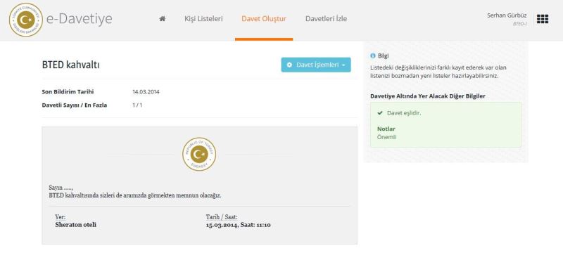563x279 pixels.
Task: Click the Notlar label in green box
Action: click(386, 129)
